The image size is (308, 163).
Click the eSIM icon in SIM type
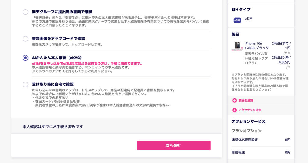pos(237,20)
